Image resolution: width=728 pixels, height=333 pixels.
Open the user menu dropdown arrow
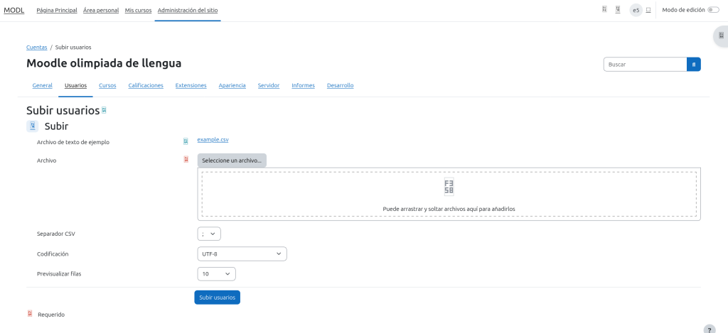(648, 10)
